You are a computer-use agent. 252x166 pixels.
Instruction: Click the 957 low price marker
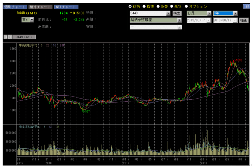point(86,111)
